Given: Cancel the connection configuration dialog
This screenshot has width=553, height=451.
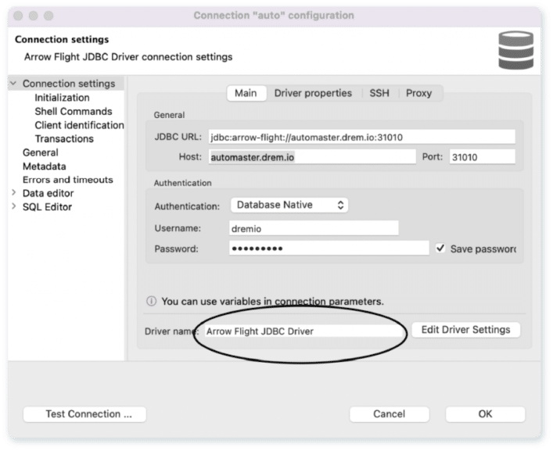Looking at the screenshot, I should point(389,414).
